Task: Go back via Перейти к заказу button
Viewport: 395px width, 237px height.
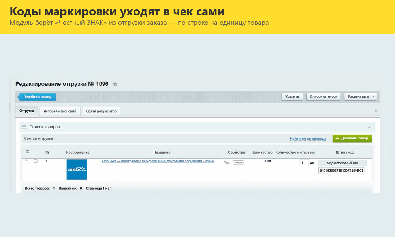Action: pyautogui.click(x=37, y=97)
